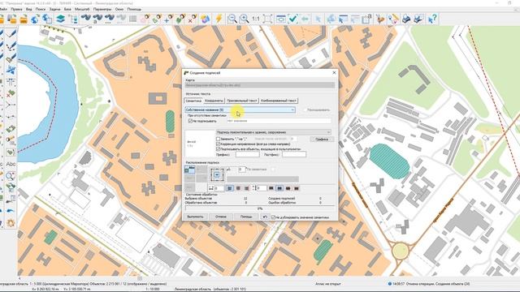This screenshot has height=292, width=520.
Task: Click the zoom out magnifier icon
Action: click(x=232, y=19)
